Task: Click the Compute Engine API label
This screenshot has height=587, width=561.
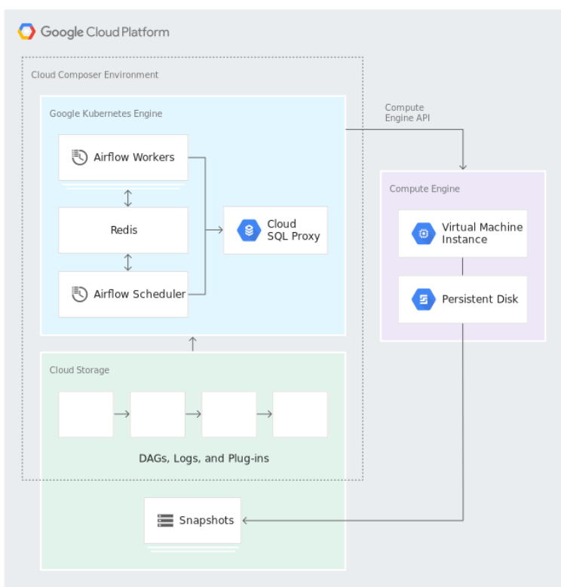Action: (x=407, y=113)
